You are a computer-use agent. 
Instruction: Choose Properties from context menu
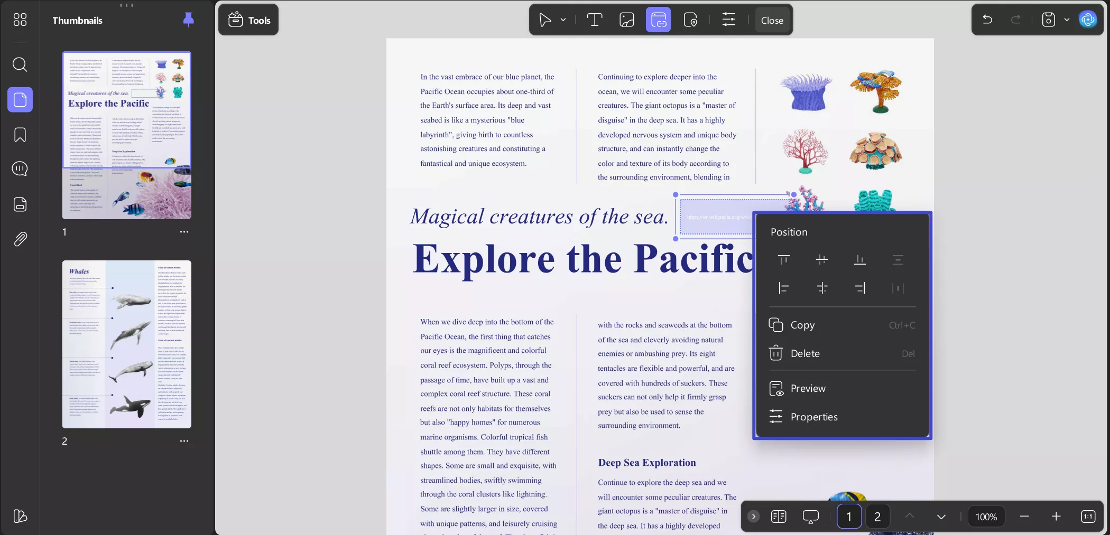[813, 417]
